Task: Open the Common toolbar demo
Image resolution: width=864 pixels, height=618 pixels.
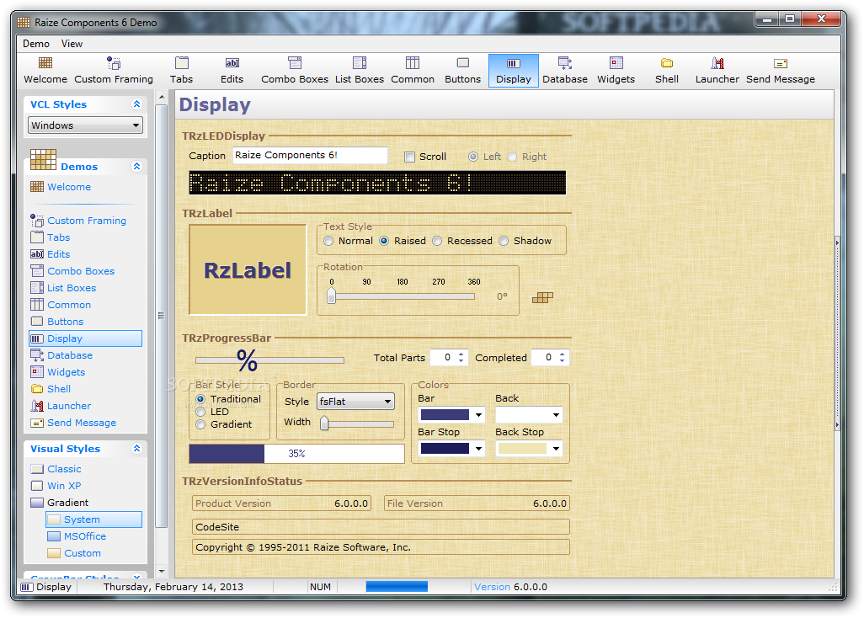Action: click(413, 71)
